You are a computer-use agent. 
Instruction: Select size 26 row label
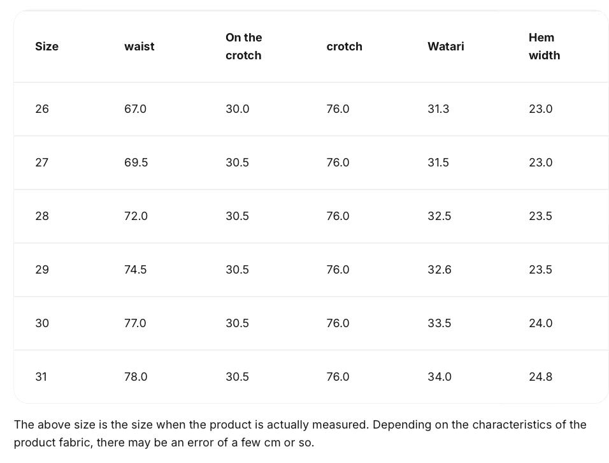click(42, 109)
